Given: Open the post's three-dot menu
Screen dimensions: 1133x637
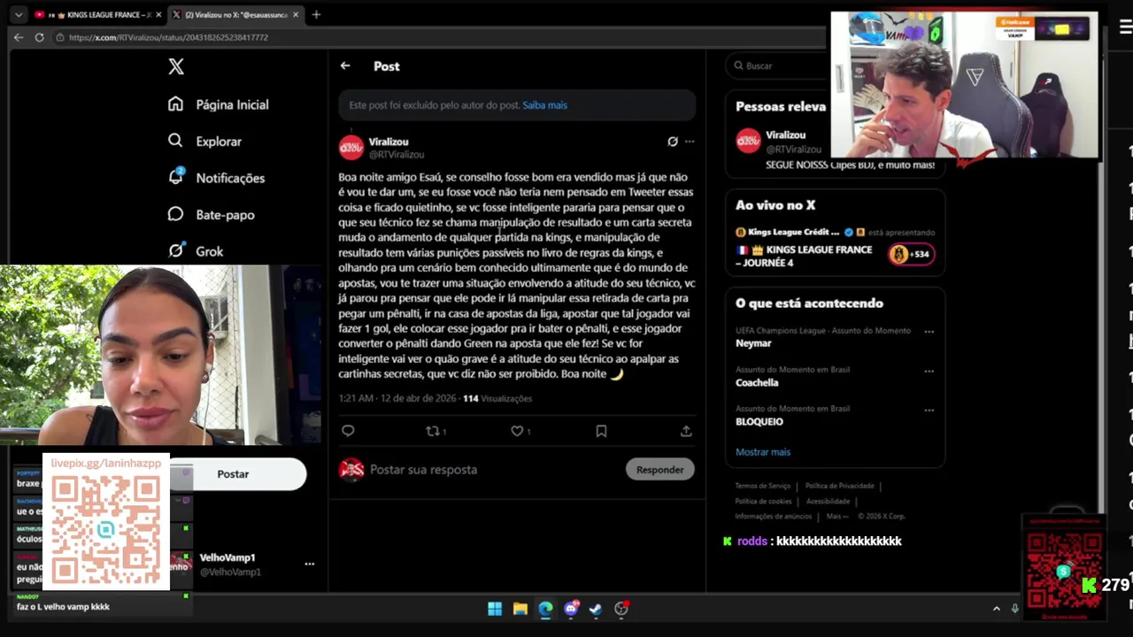Looking at the screenshot, I should point(690,142).
